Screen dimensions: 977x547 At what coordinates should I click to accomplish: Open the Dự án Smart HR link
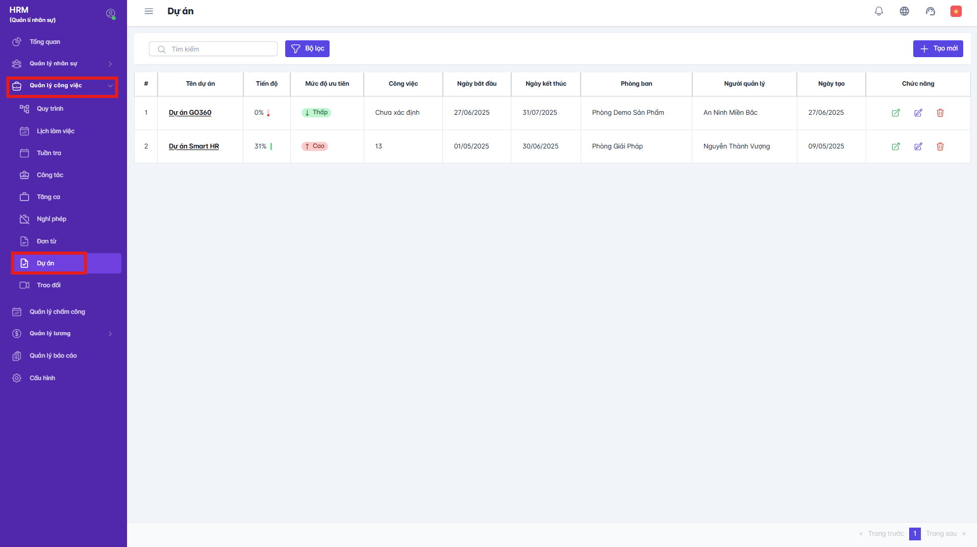pyautogui.click(x=194, y=146)
